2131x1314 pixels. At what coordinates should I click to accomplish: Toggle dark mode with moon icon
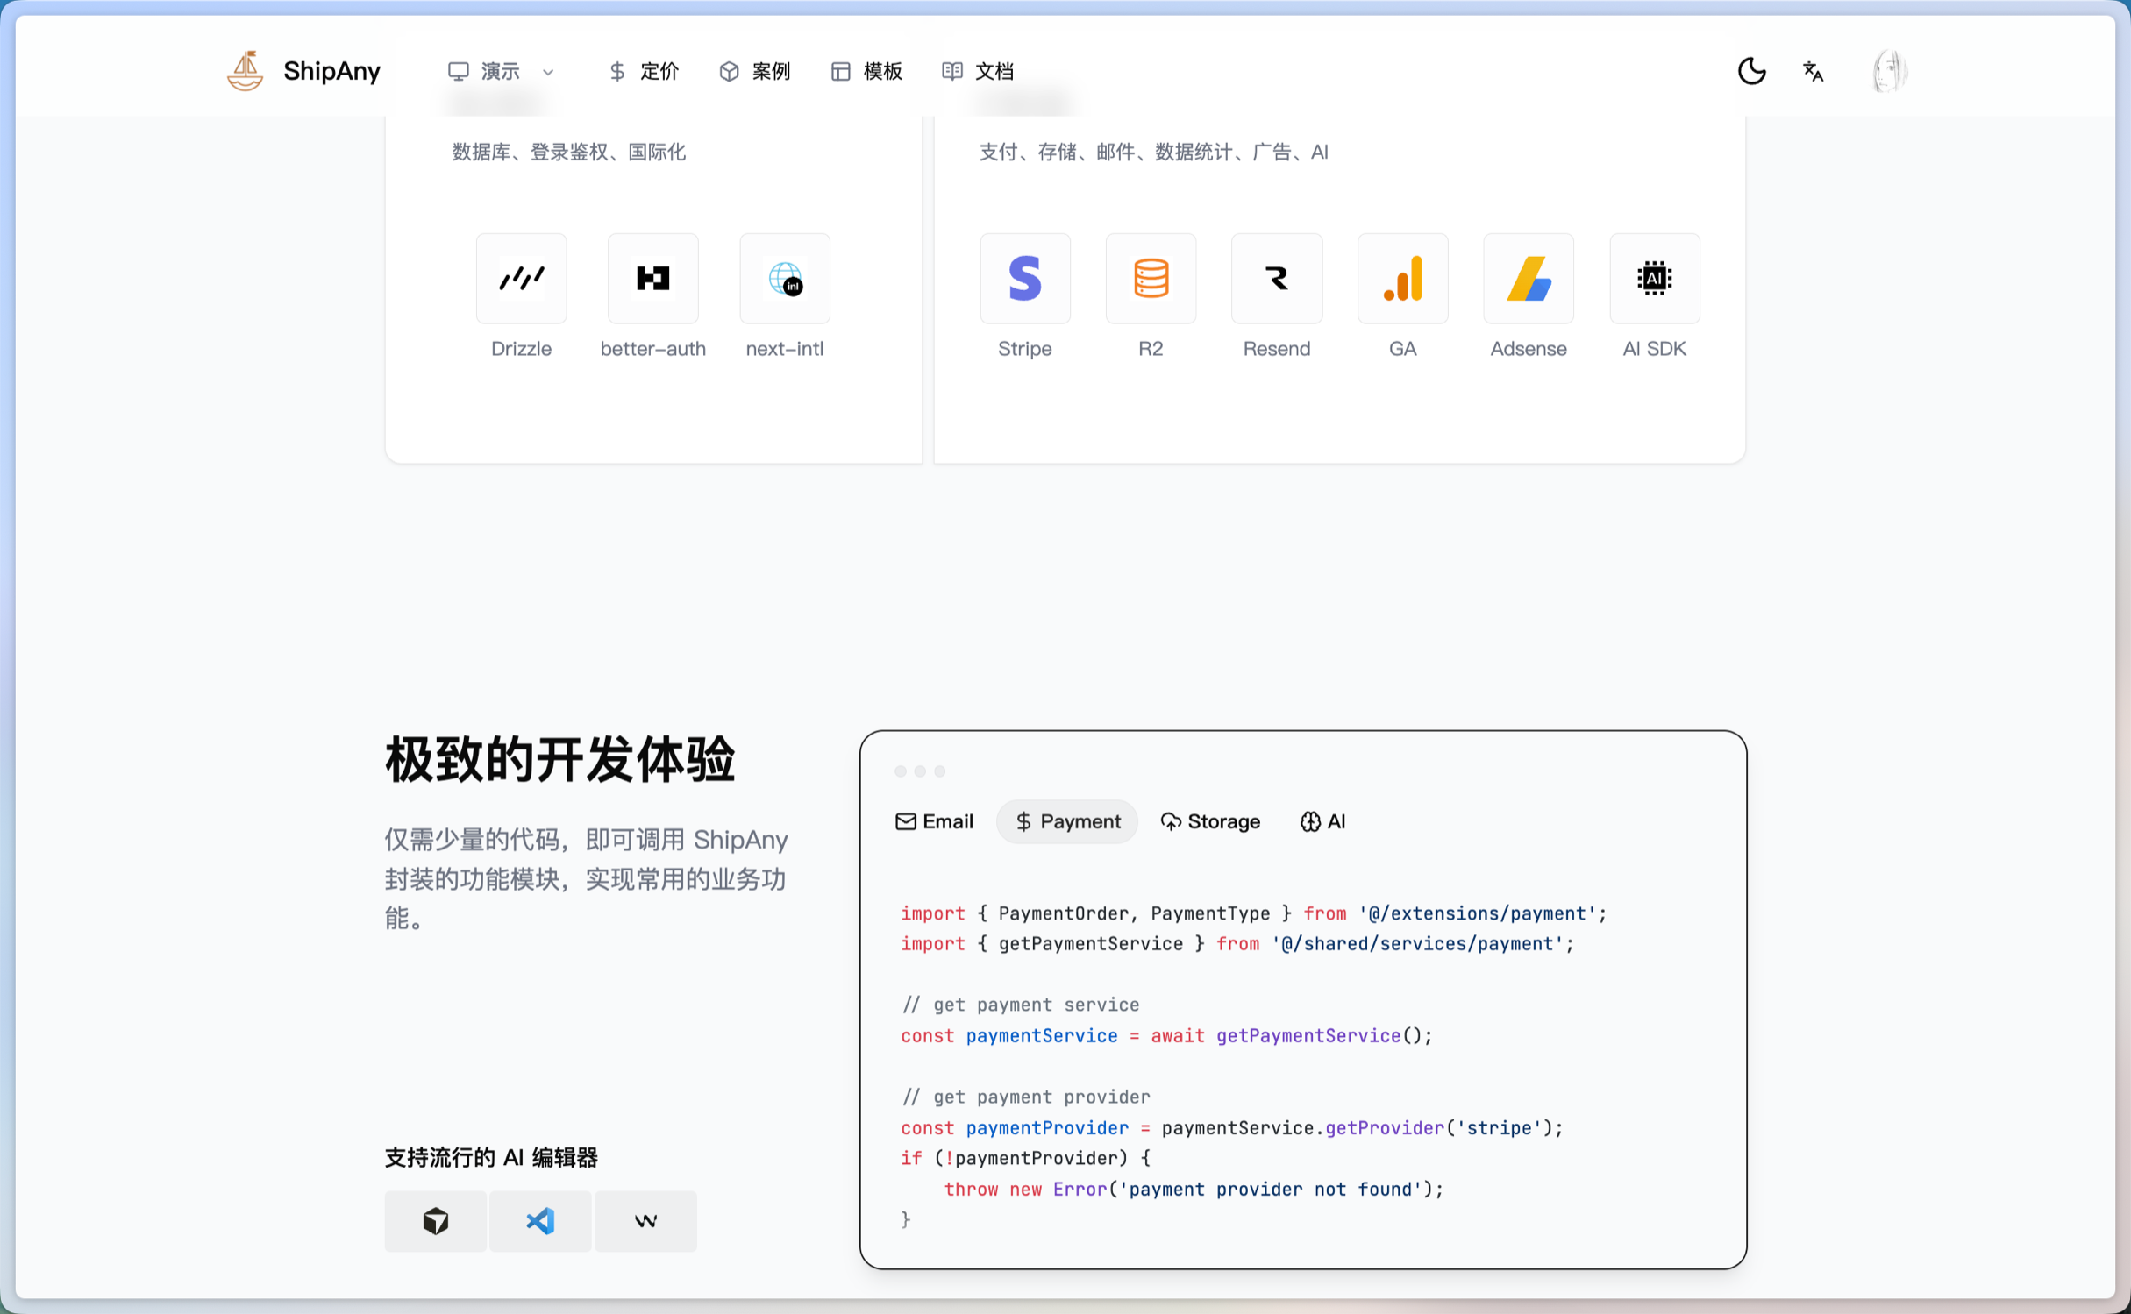pos(1751,71)
